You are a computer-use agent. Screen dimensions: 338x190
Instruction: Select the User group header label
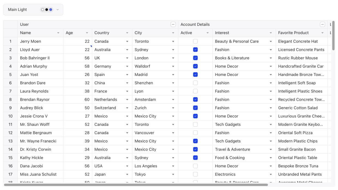(25, 24)
